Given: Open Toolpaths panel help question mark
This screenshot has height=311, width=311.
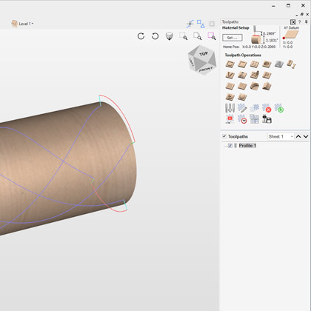Looking at the screenshot, I should (x=300, y=22).
